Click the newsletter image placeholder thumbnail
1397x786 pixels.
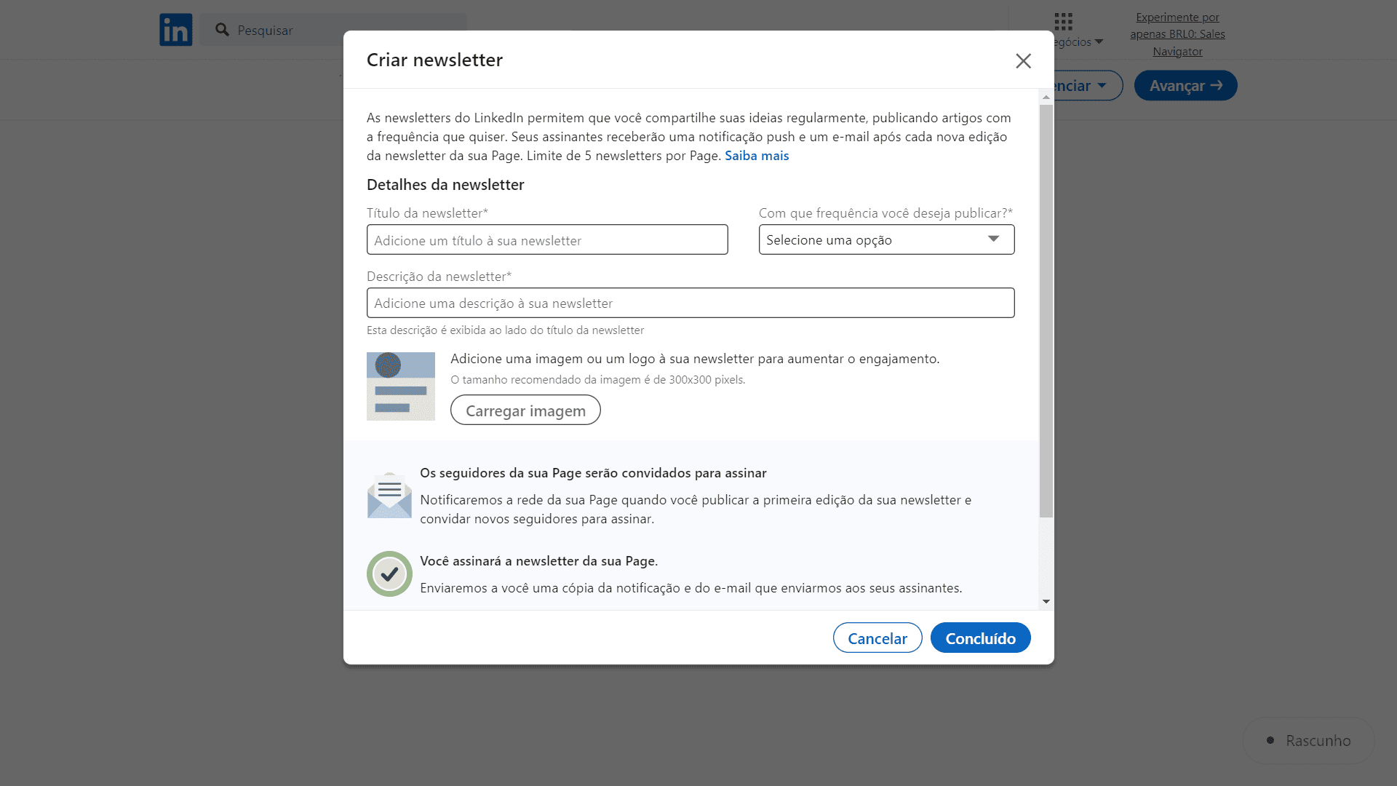[x=401, y=386]
